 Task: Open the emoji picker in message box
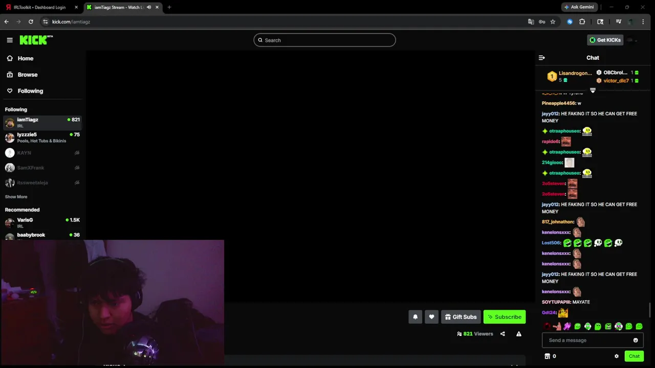(636, 340)
